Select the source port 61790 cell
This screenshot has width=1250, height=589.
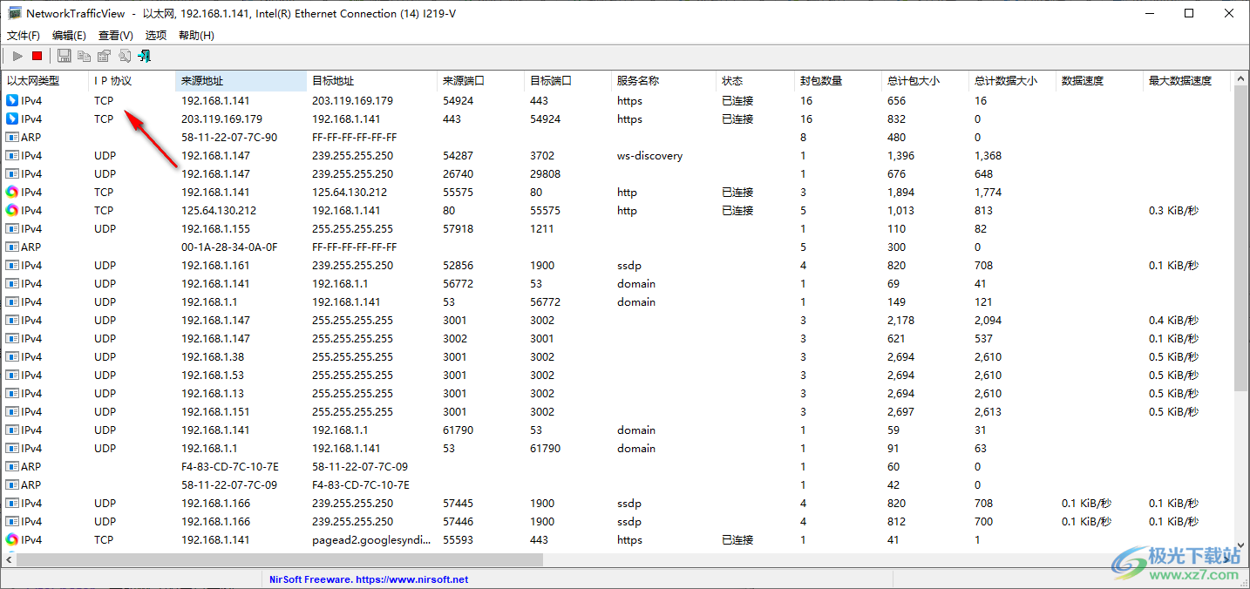[459, 430]
